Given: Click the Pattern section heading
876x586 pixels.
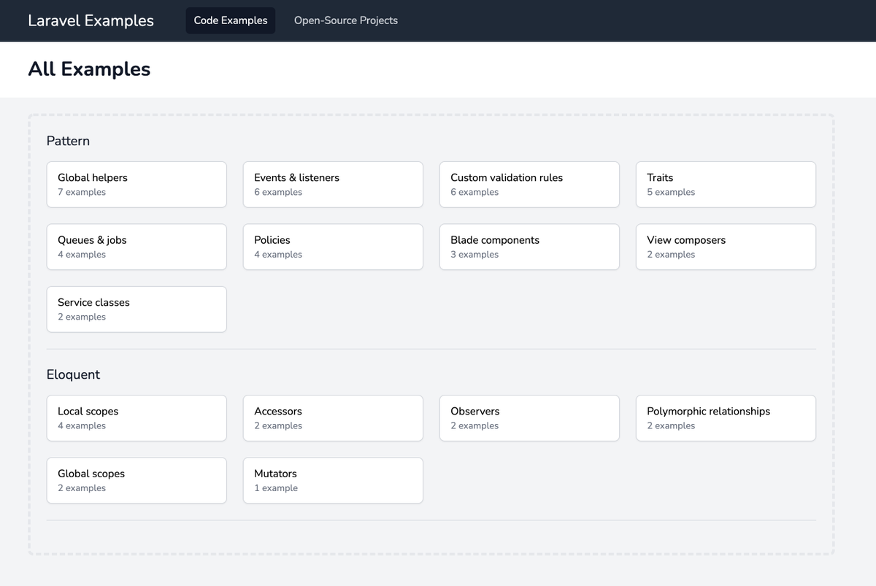Looking at the screenshot, I should point(68,141).
